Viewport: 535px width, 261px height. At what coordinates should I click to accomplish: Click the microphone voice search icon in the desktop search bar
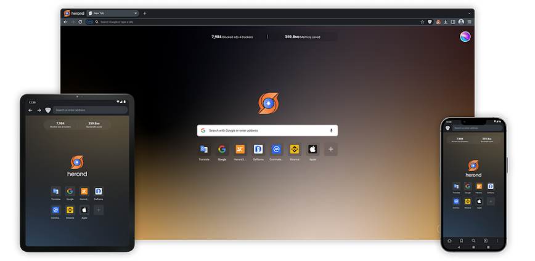(x=332, y=130)
